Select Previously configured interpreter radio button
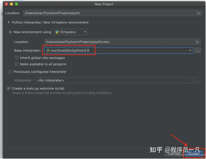The image size is (206, 159). [x=10, y=72]
